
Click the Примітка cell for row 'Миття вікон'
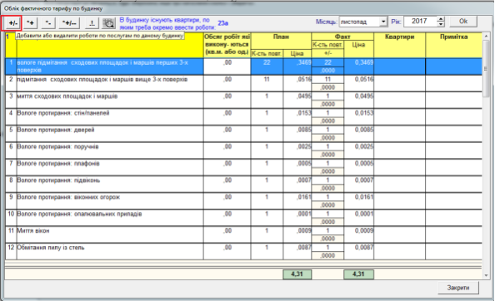point(453,234)
